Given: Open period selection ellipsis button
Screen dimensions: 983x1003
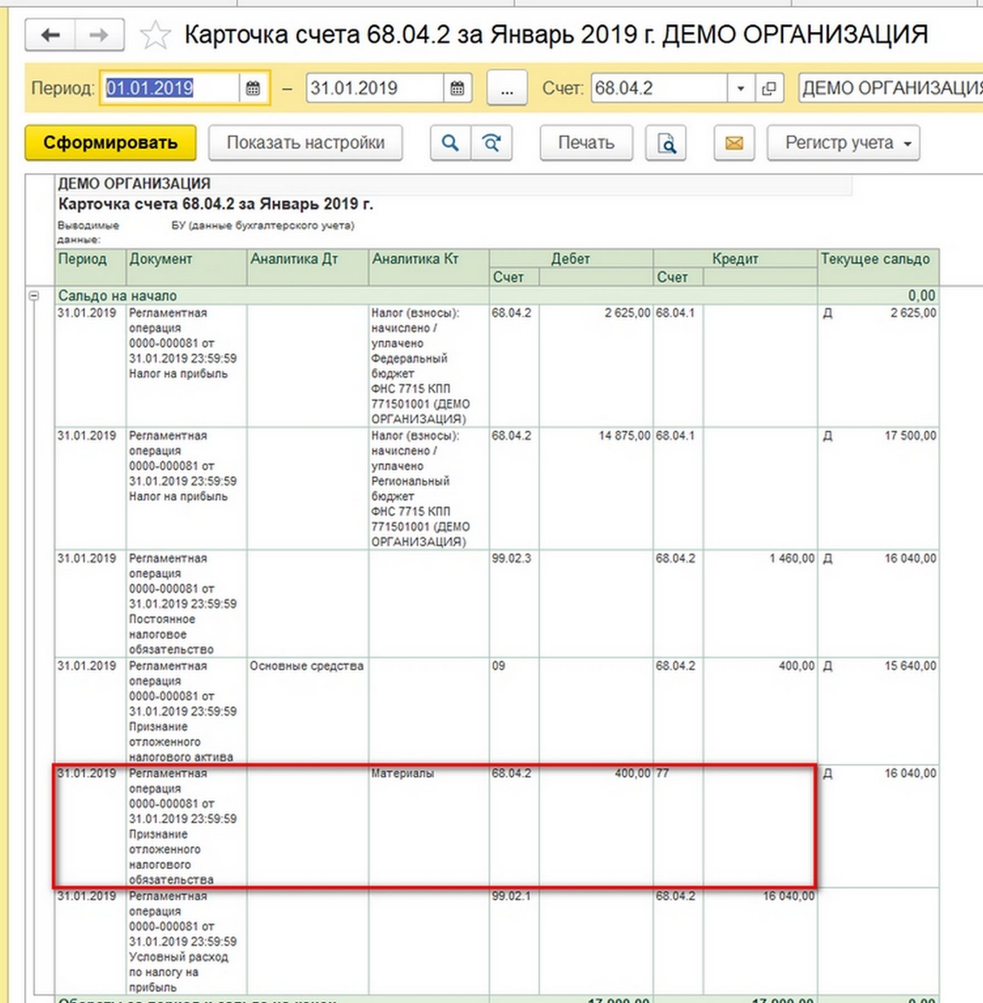Looking at the screenshot, I should coord(506,88).
